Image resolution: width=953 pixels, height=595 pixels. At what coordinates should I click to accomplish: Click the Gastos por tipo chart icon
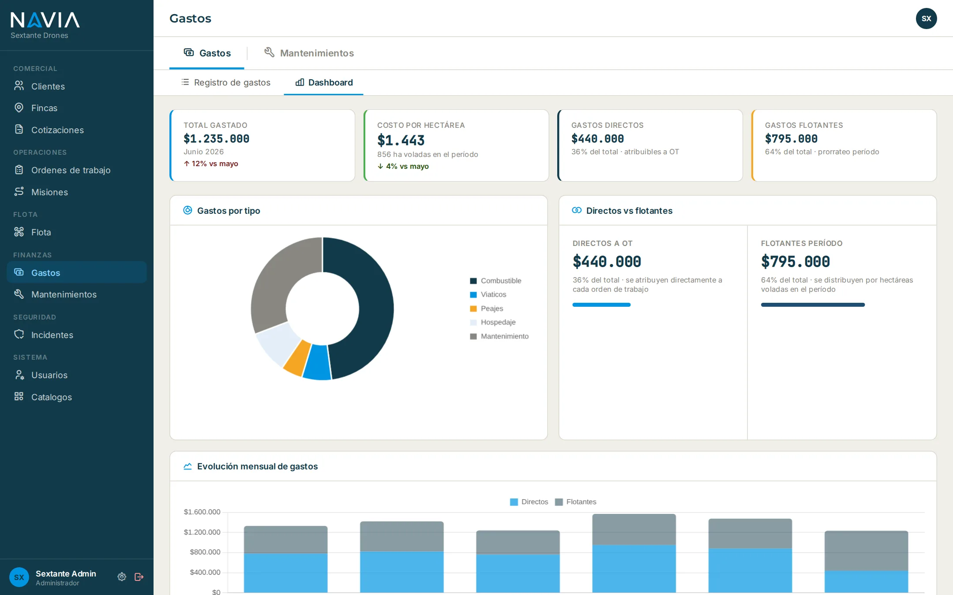coord(188,210)
